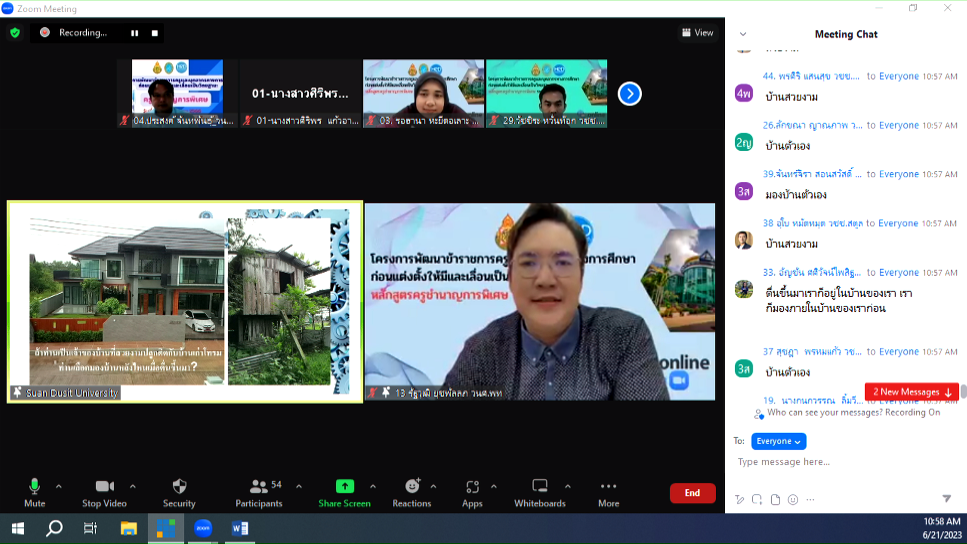Viewport: 967px width, 544px height.
Task: Open the View layout menu
Action: (698, 33)
